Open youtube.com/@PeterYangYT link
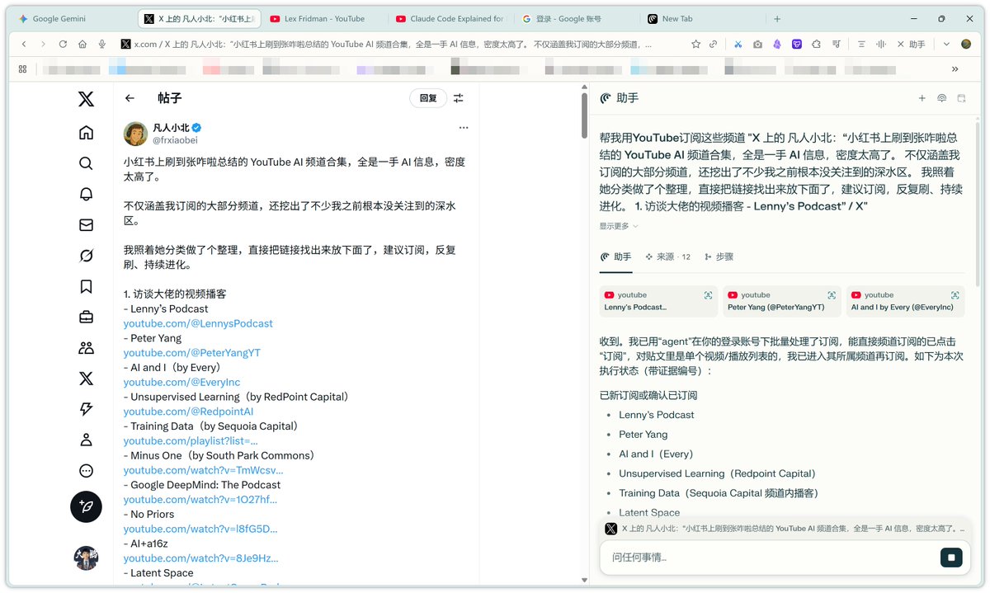The image size is (990, 593). [192, 353]
